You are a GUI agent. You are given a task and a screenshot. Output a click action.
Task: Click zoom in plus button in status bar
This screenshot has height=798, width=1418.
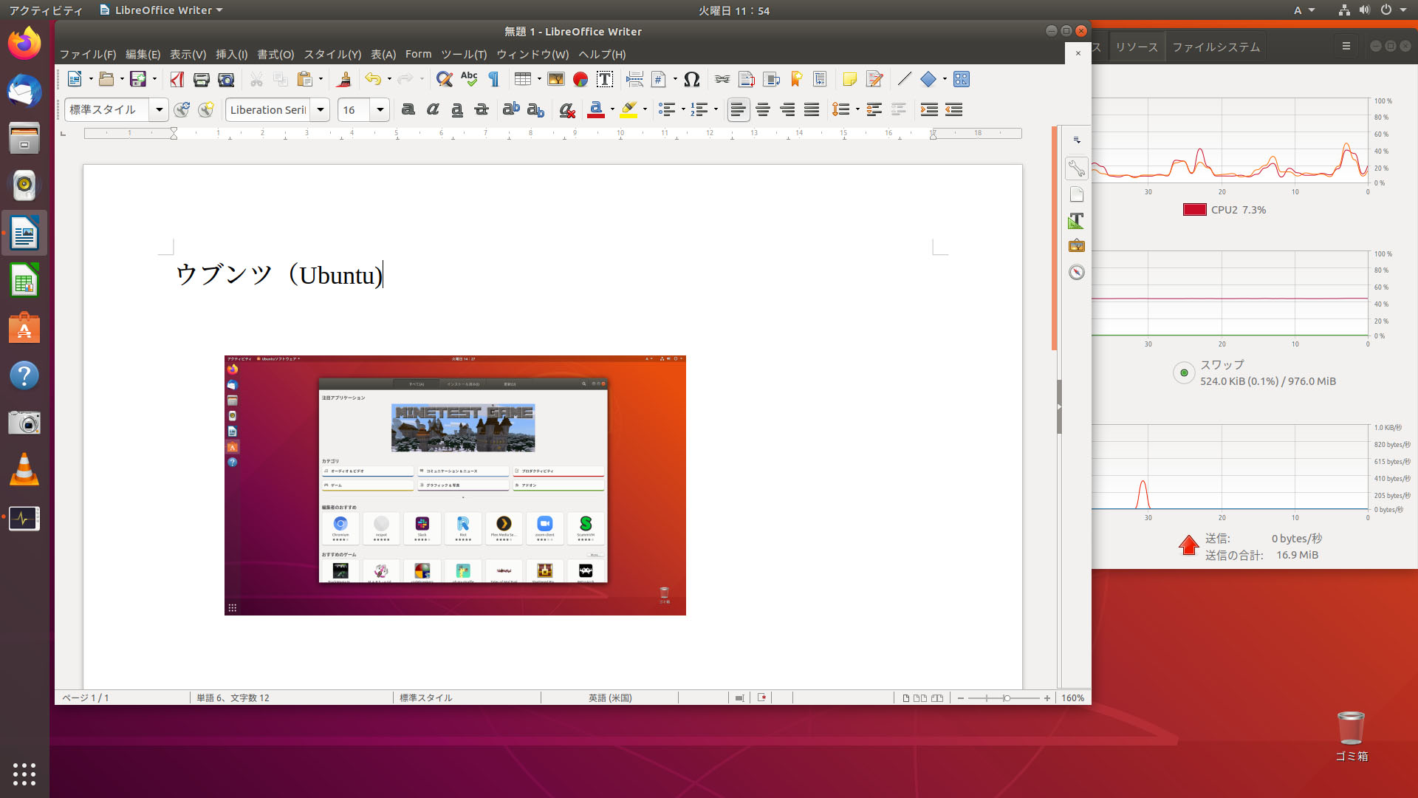tap(1047, 698)
